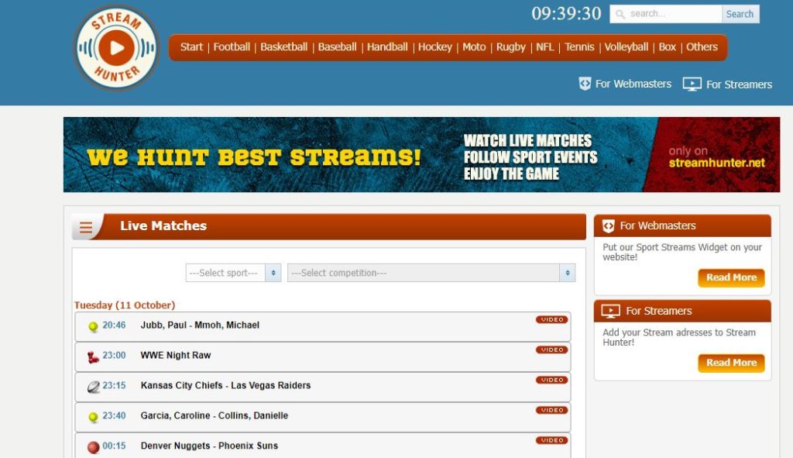Open the Rugby category
The image size is (793, 458).
[x=511, y=47]
